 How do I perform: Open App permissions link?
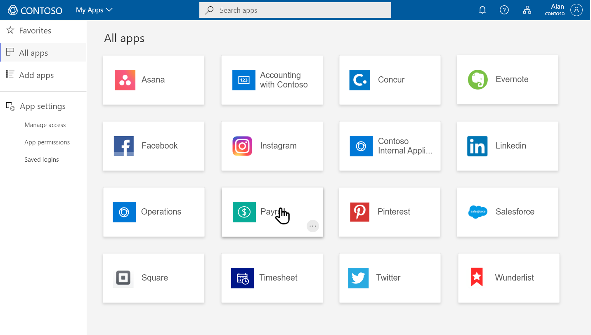click(47, 142)
